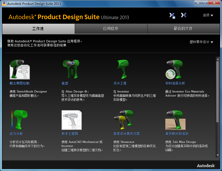Click the Alias Design description text

click(x=83, y=96)
